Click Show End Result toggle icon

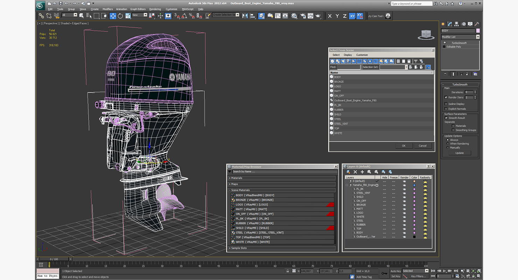pyautogui.click(x=453, y=74)
